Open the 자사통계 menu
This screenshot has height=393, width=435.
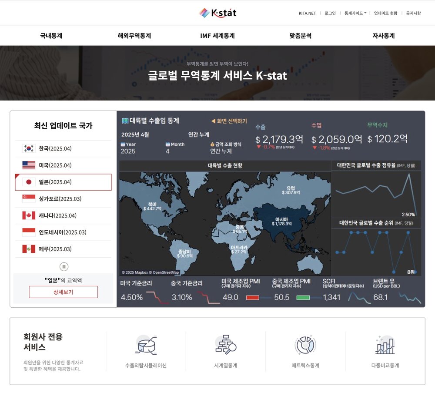(x=384, y=36)
